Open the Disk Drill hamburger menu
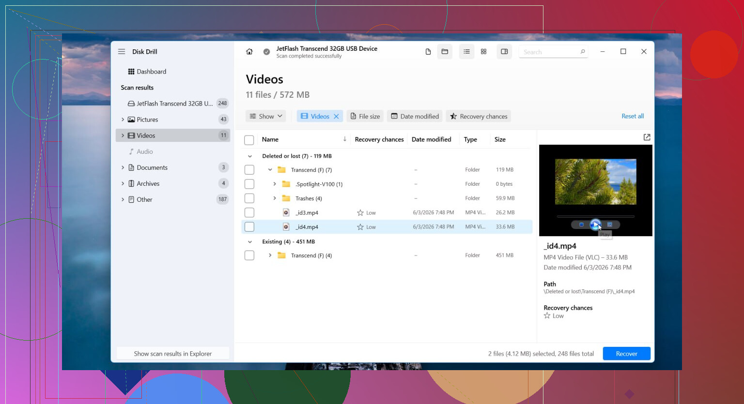Image resolution: width=744 pixels, height=404 pixels. (x=122, y=52)
